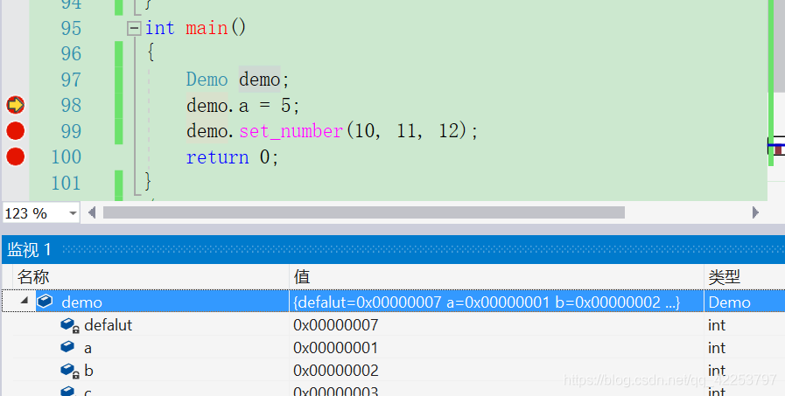Click value 0x00000001 for a
This screenshot has height=396, width=785.
pyautogui.click(x=336, y=348)
